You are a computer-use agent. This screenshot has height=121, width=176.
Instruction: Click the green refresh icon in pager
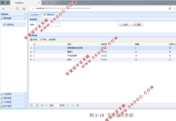pos(77,105)
